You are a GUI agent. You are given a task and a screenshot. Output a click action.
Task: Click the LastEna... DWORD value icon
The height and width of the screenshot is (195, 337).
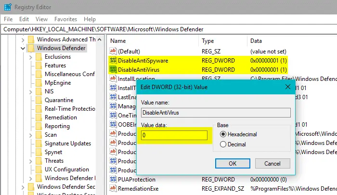113,97
